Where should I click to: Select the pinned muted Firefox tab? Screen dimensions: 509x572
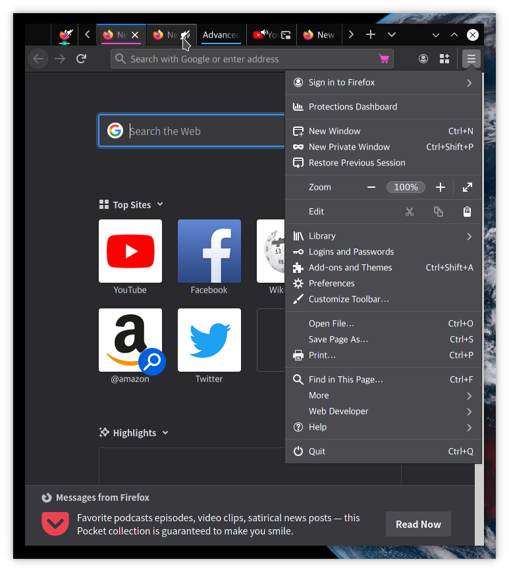(x=66, y=35)
